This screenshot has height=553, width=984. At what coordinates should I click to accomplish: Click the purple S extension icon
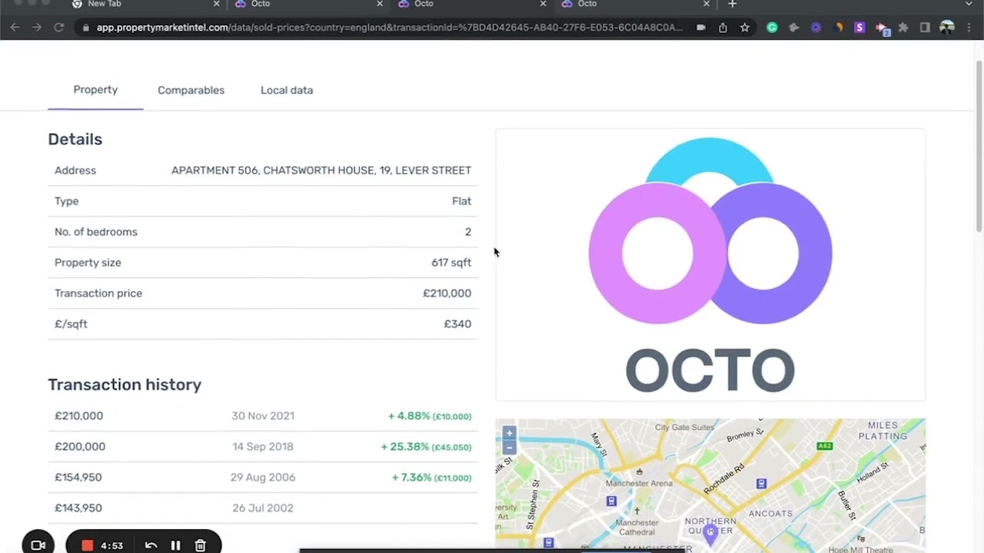(859, 28)
